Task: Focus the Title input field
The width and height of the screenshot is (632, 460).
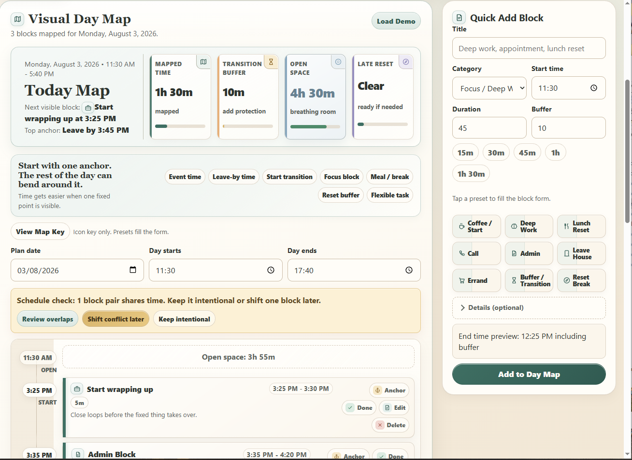Action: [529, 48]
